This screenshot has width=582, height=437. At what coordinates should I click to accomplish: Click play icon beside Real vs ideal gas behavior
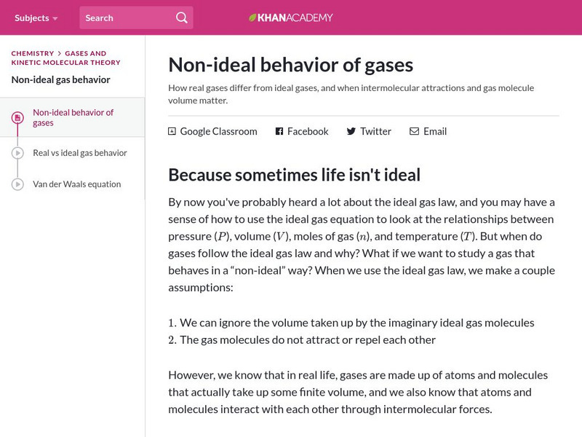pos(17,153)
